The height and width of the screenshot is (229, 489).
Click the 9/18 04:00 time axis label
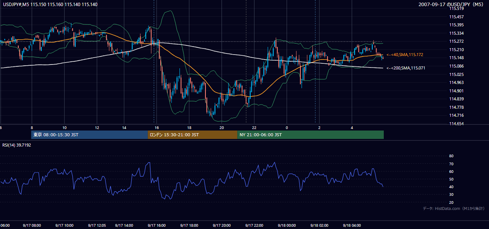[352, 226]
